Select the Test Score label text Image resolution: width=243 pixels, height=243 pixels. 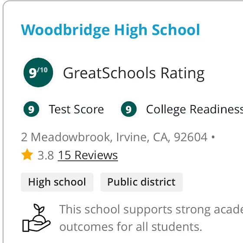pyautogui.click(x=76, y=109)
